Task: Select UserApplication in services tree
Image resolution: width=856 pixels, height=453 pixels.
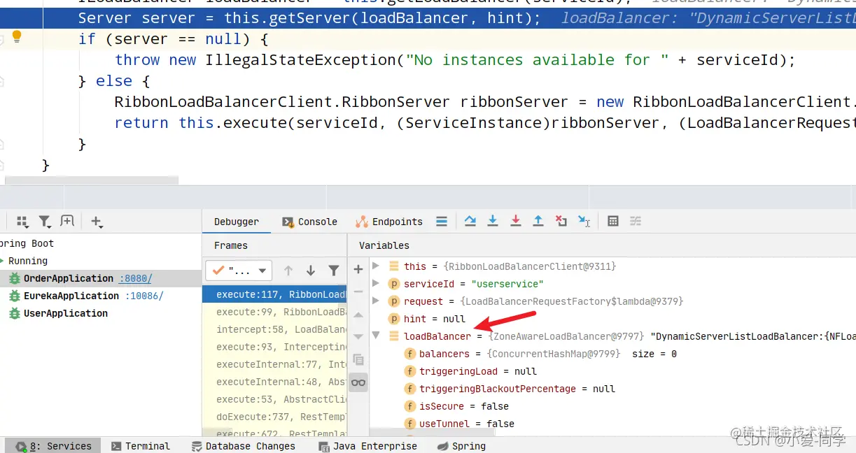Action: pos(66,313)
